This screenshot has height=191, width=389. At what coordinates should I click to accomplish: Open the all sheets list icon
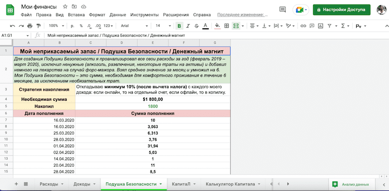point(26,184)
